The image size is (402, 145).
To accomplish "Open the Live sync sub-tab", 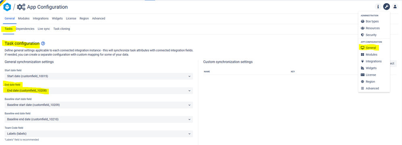I will pos(44,29).
